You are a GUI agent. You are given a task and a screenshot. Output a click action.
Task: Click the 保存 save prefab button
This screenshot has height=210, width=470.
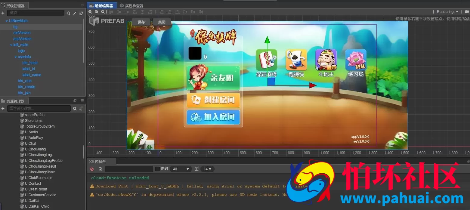pos(141,22)
